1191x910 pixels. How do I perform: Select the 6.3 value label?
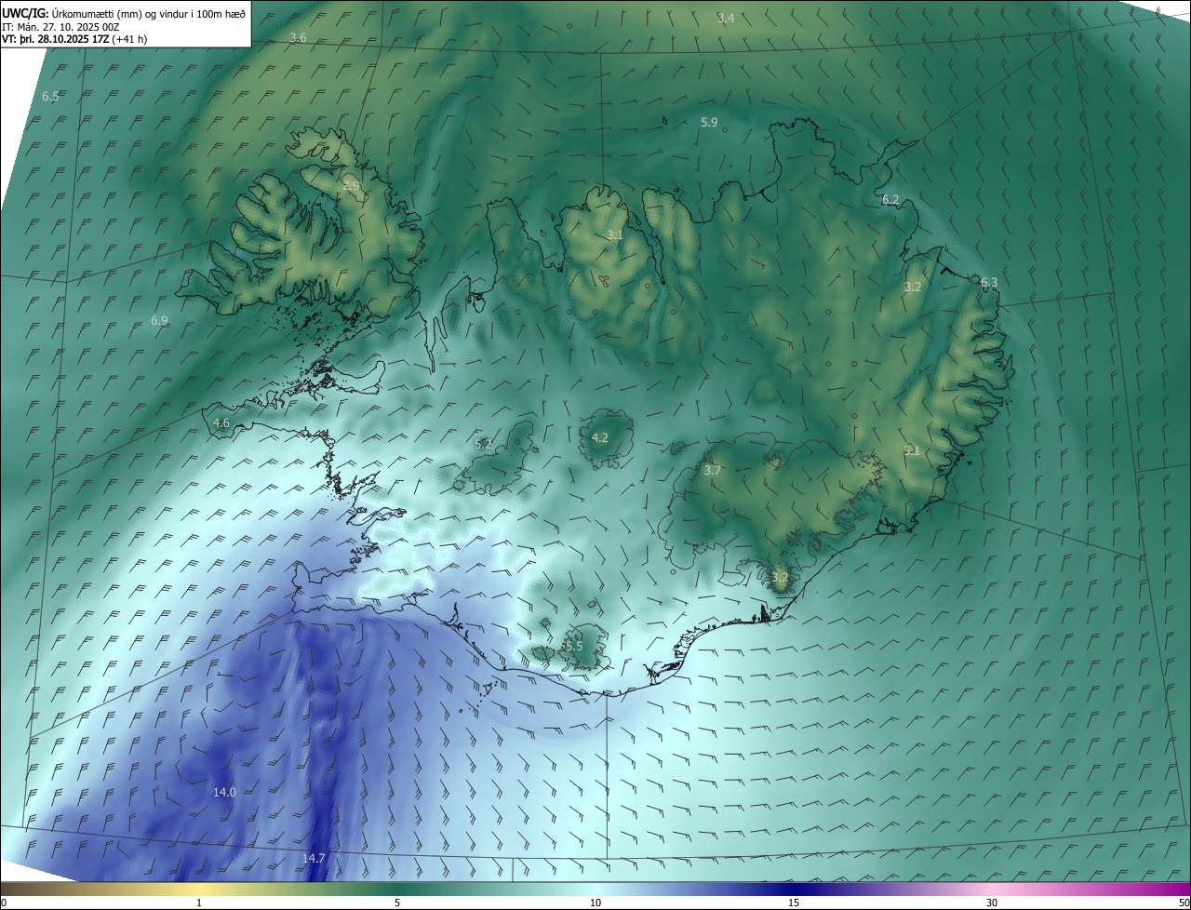click(989, 283)
